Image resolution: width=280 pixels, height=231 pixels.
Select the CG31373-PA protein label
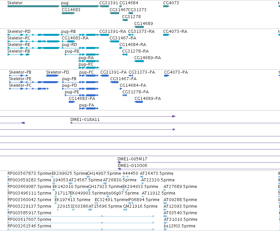(142, 72)
